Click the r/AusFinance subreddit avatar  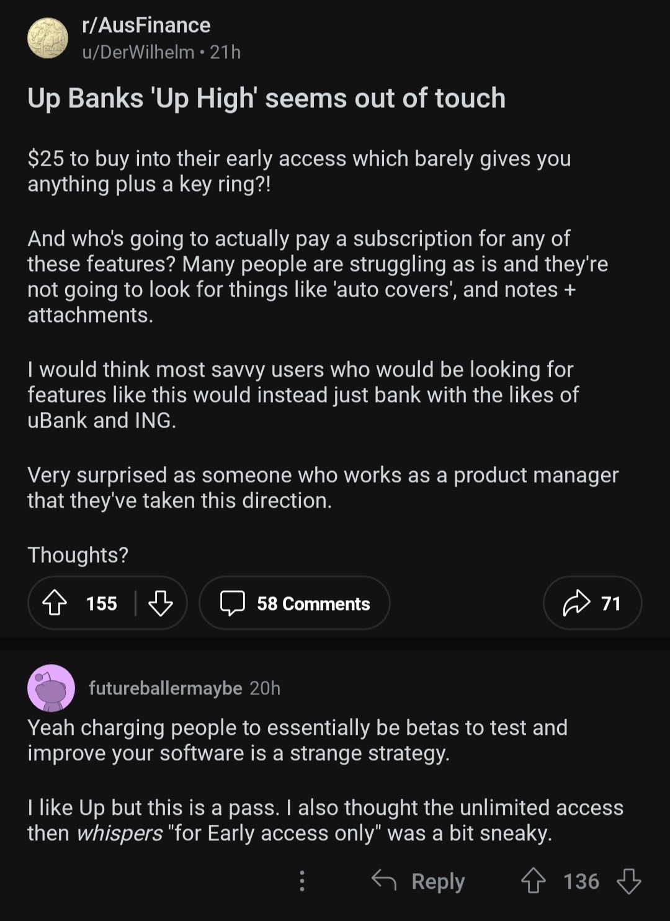48,38
